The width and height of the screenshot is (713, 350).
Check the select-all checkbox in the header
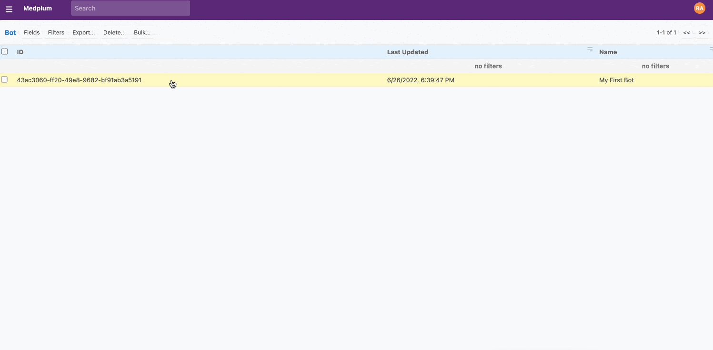(x=4, y=51)
